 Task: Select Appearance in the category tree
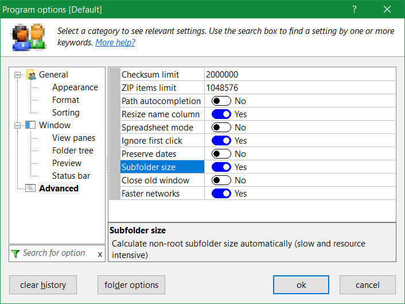coord(75,87)
